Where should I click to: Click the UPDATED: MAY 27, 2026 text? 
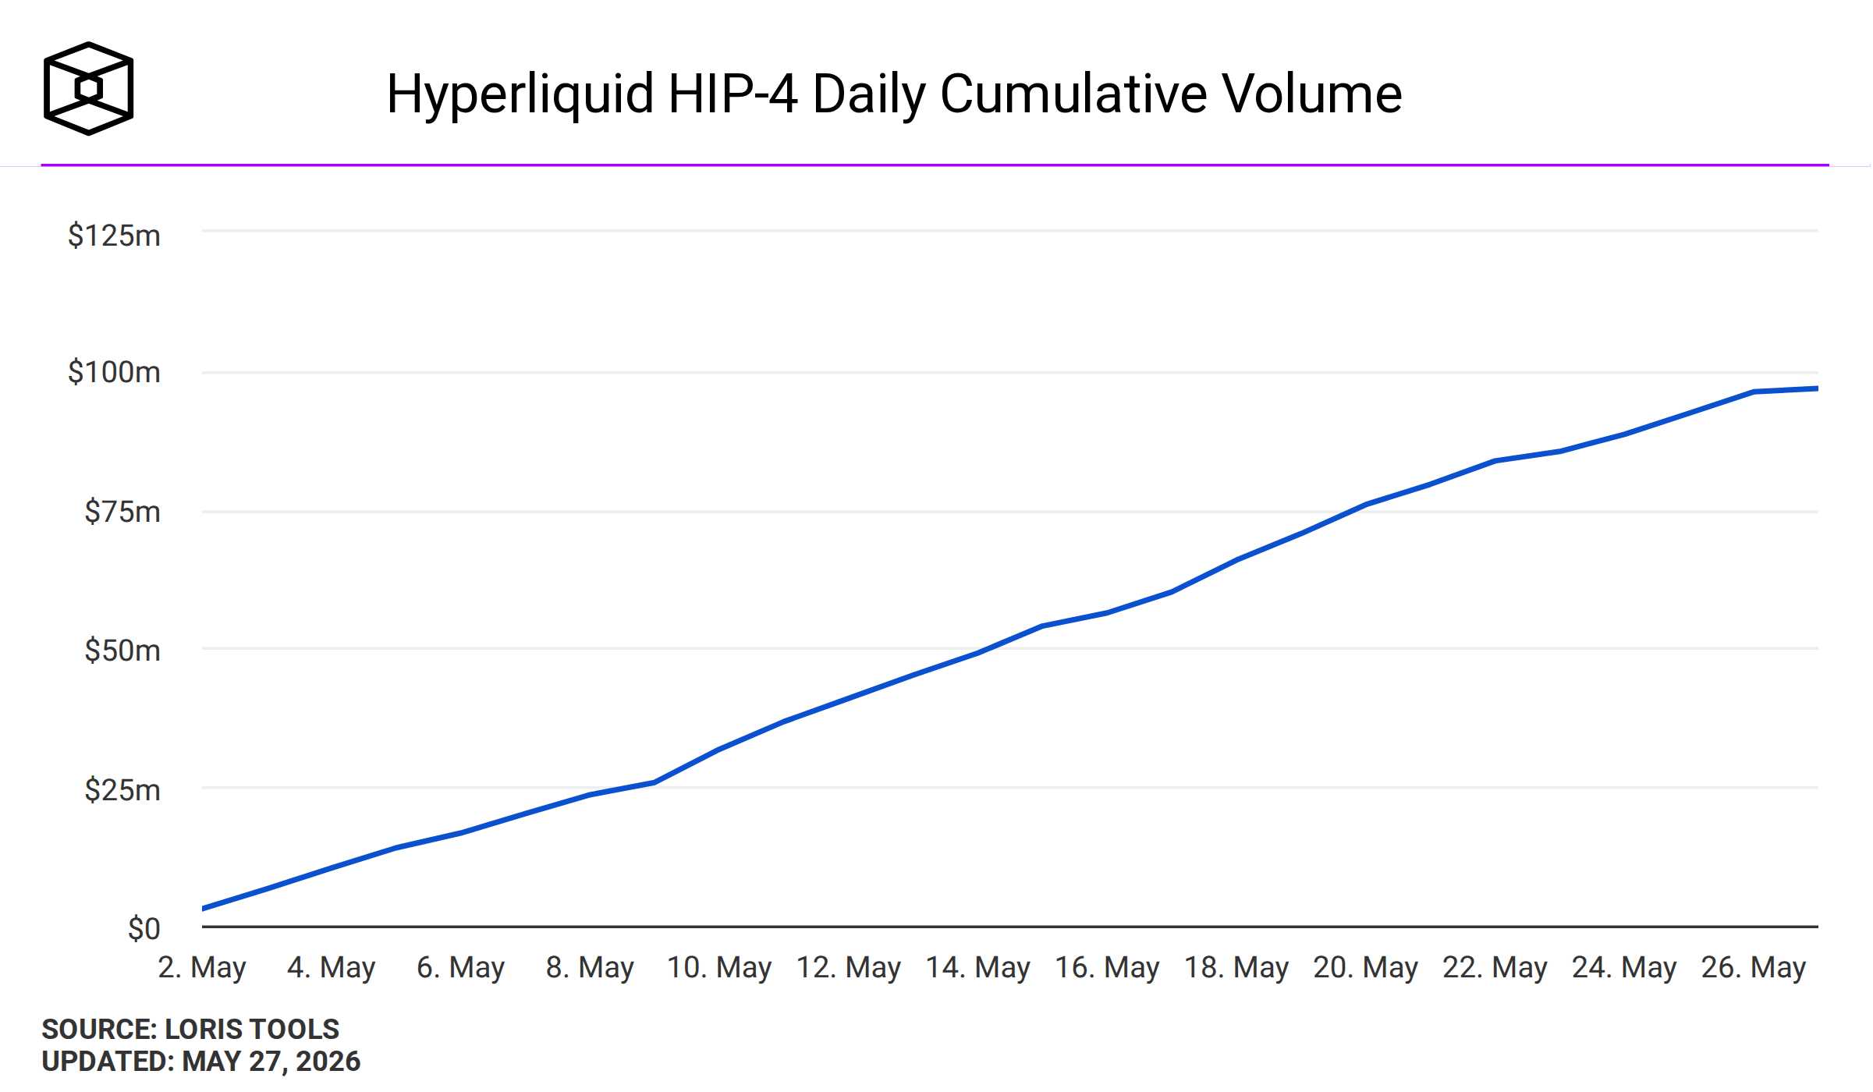tap(201, 1062)
